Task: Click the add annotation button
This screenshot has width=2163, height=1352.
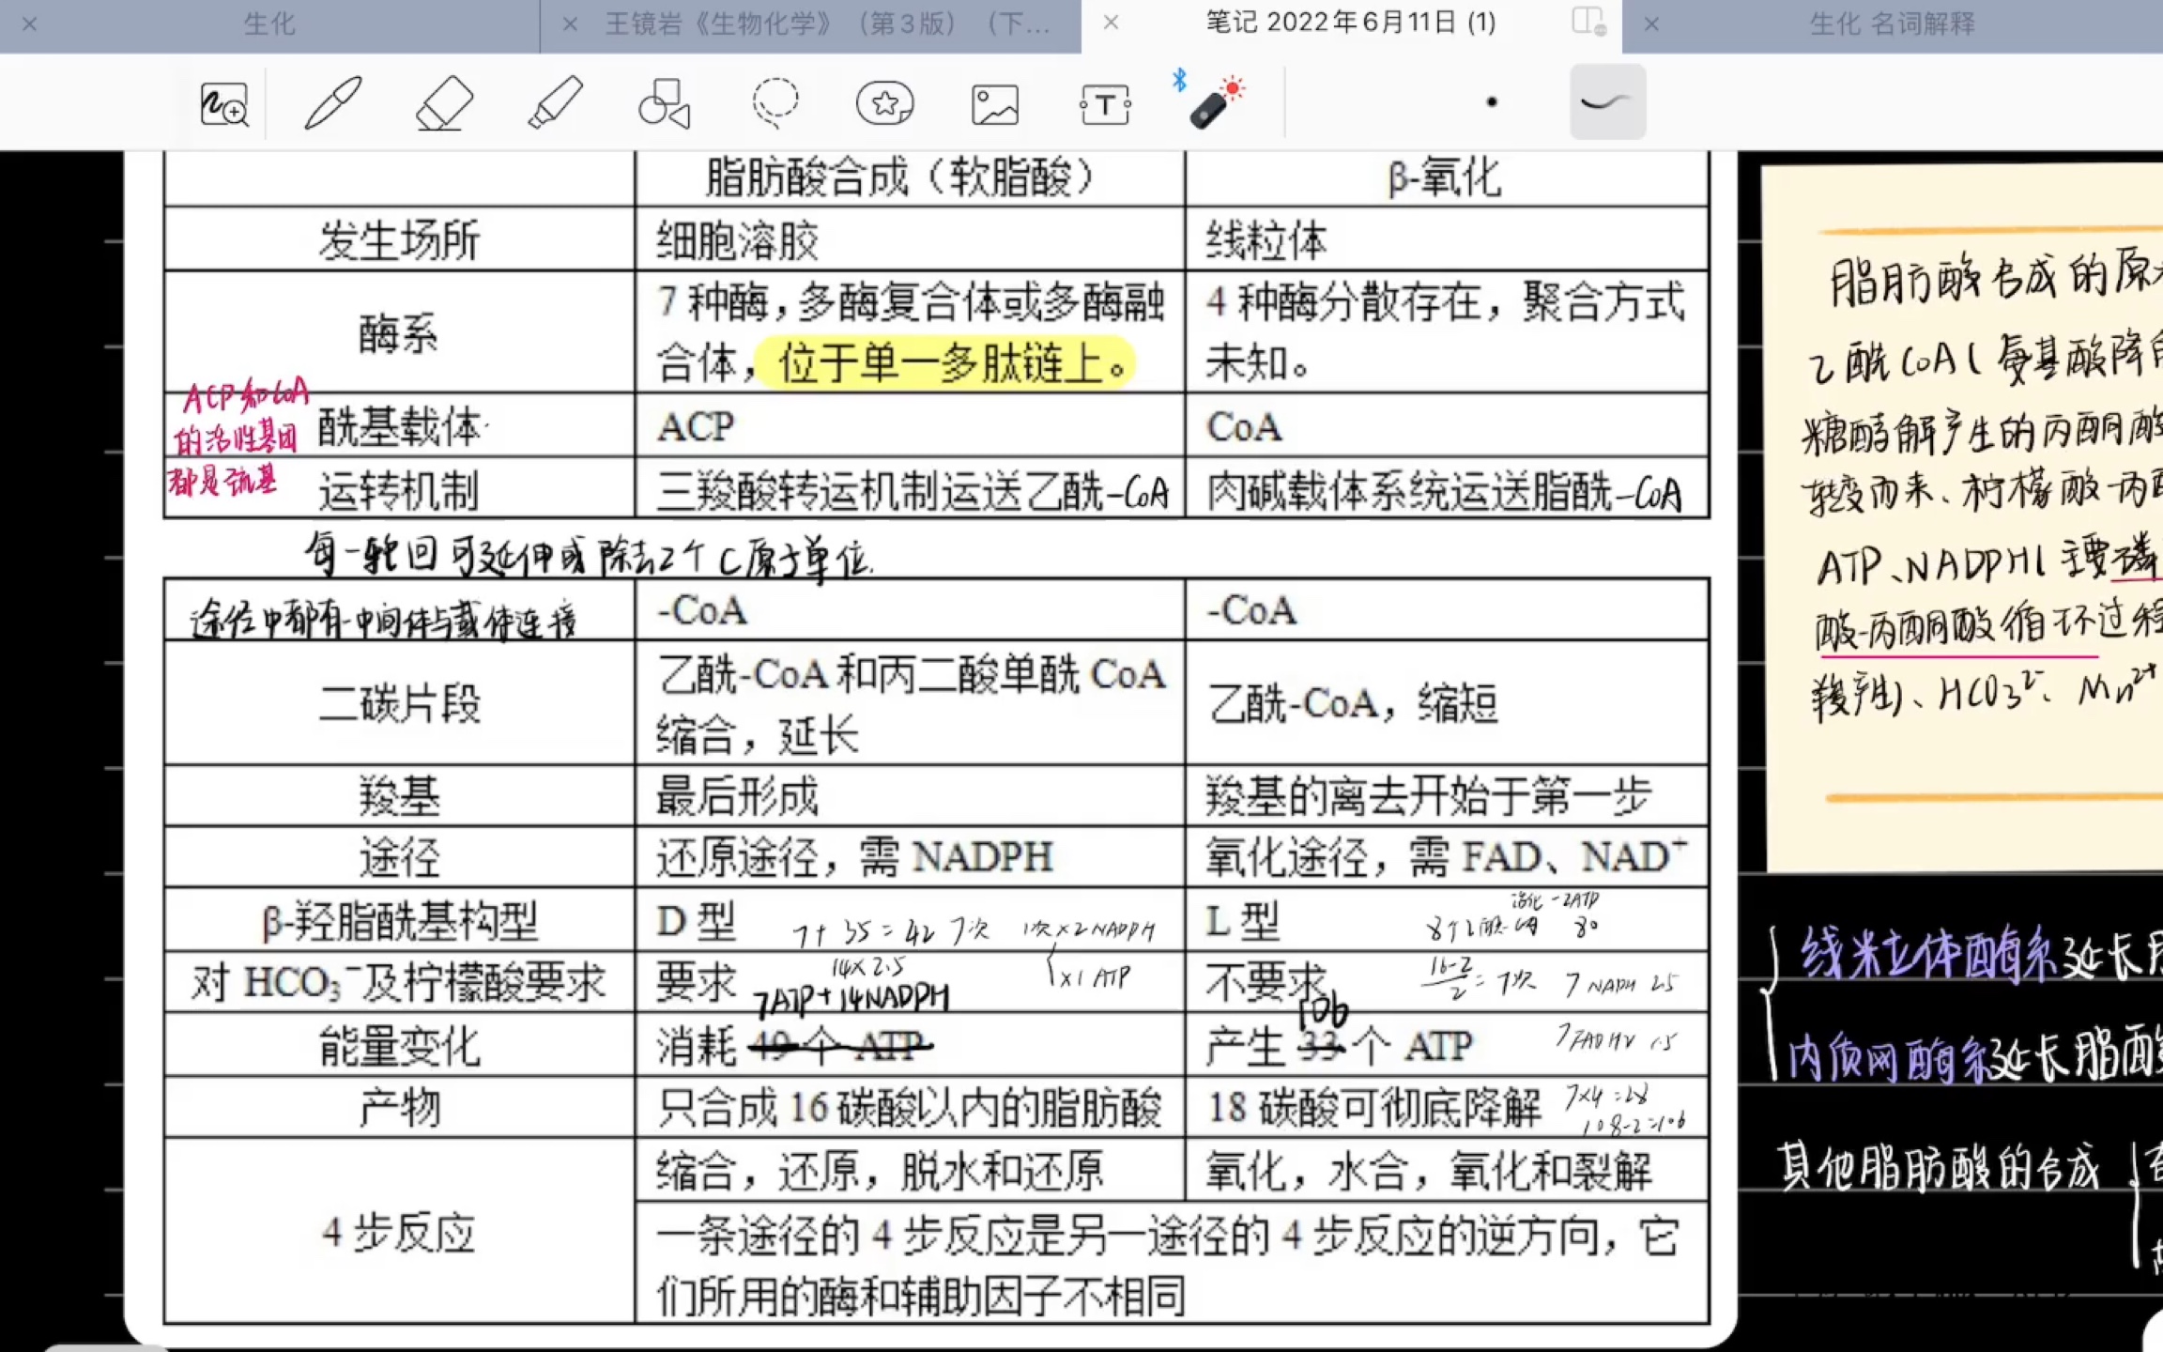Action: click(x=224, y=102)
